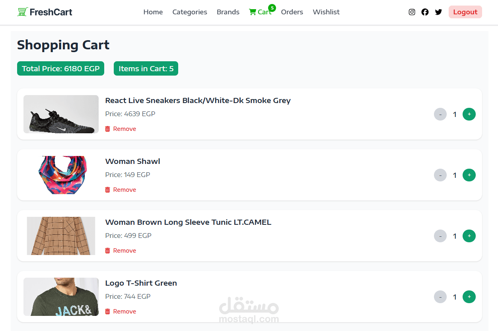Image resolution: width=498 pixels, height=331 pixels.
Task: Click the Logo T-Shirt Green product thumbnail
Action: (x=61, y=297)
